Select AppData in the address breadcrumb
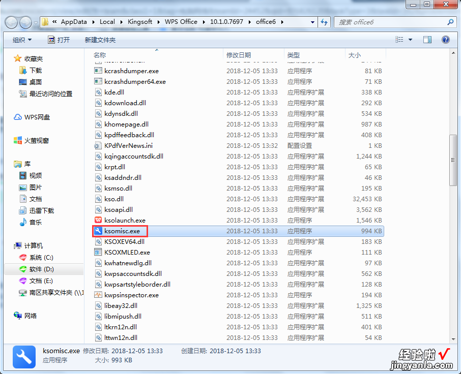The image size is (461, 374). coord(74,22)
